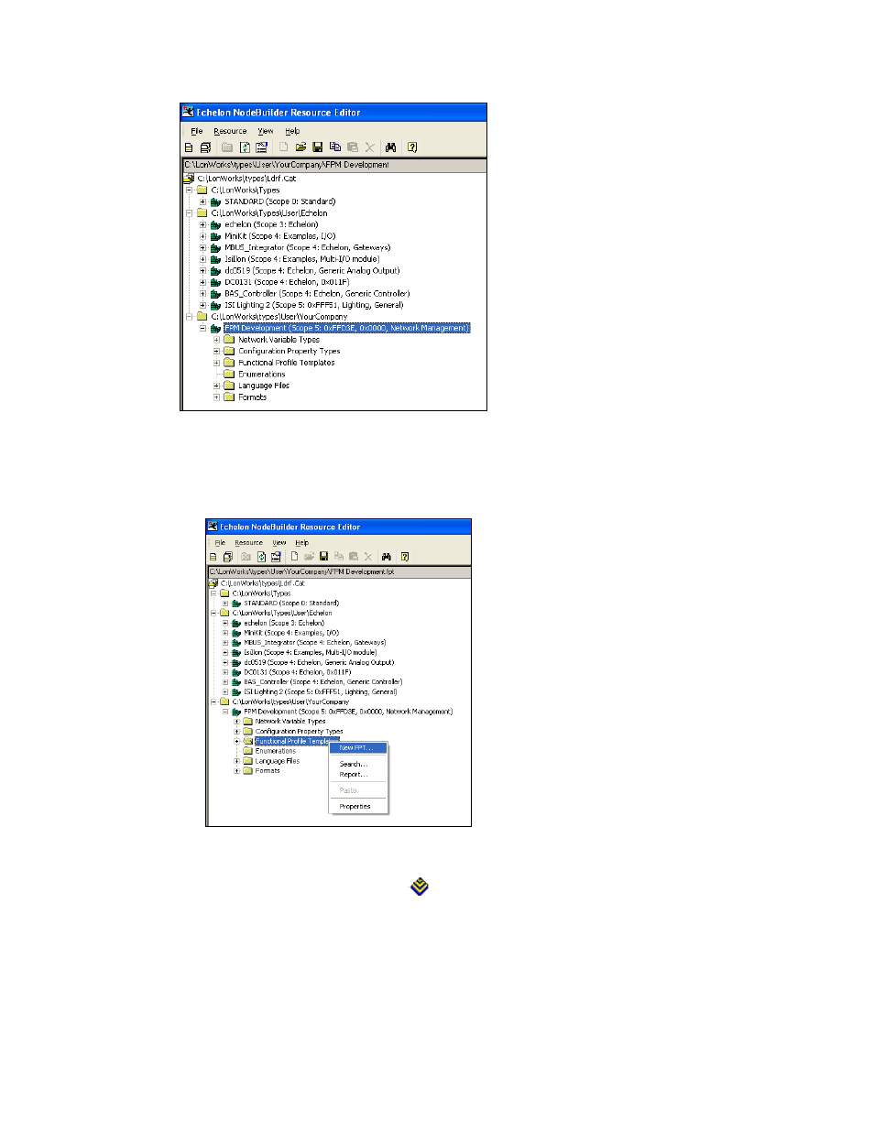
Task: Click the Paste clipboard icon in top window
Action: [x=353, y=147]
